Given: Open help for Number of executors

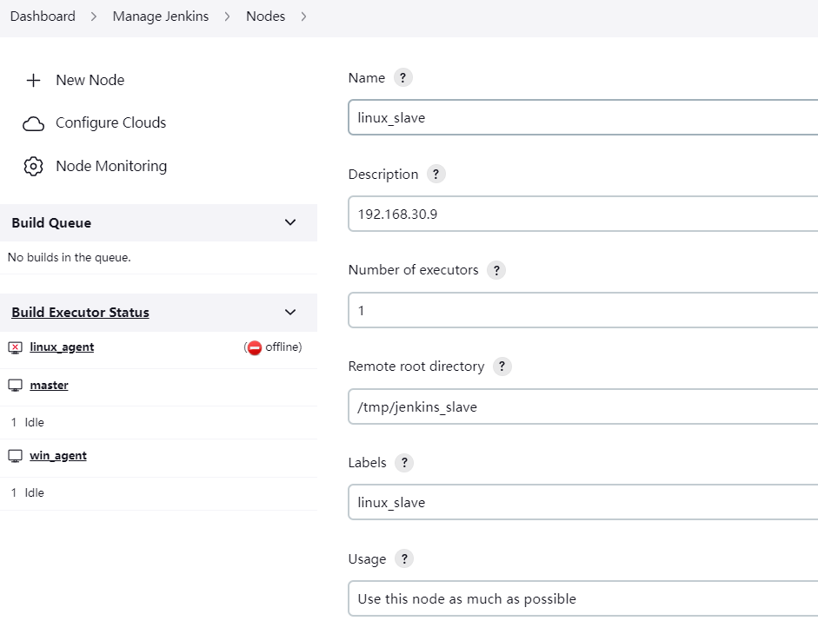Looking at the screenshot, I should coord(496,270).
